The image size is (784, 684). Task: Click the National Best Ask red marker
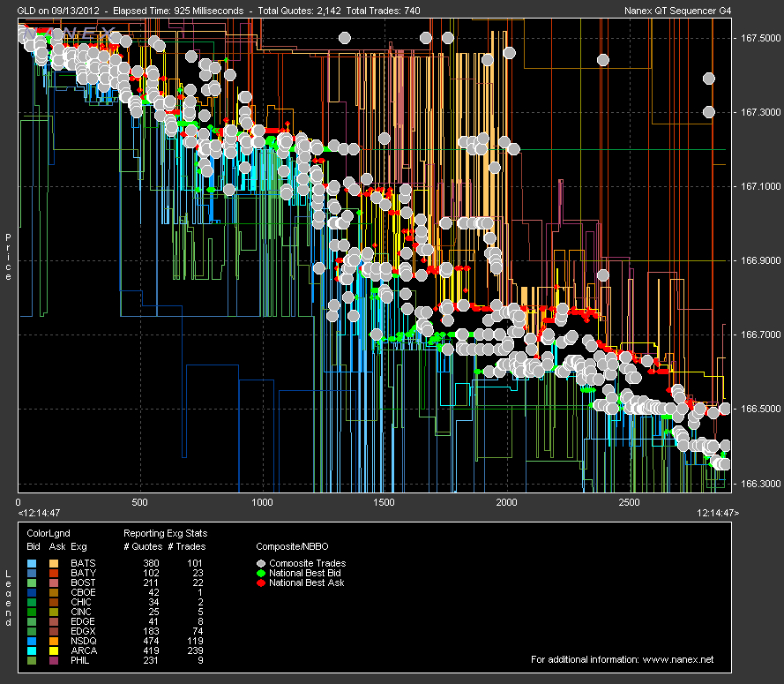(260, 583)
